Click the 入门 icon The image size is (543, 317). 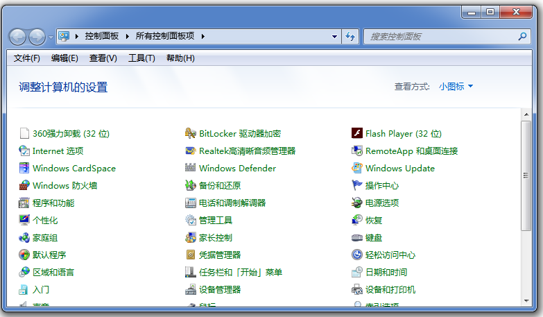click(24, 290)
